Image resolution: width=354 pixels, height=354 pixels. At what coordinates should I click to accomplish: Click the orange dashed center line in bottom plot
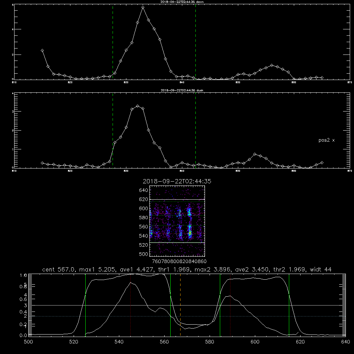pos(181,305)
